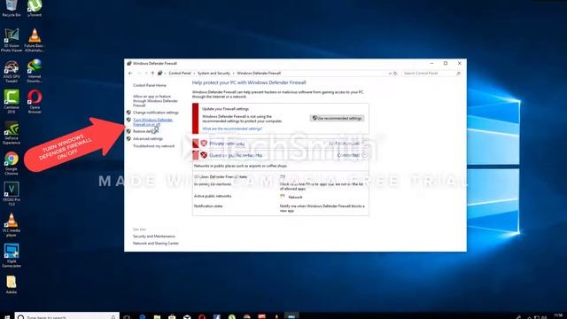Click the search magnifier in Control Panel

(x=458, y=74)
